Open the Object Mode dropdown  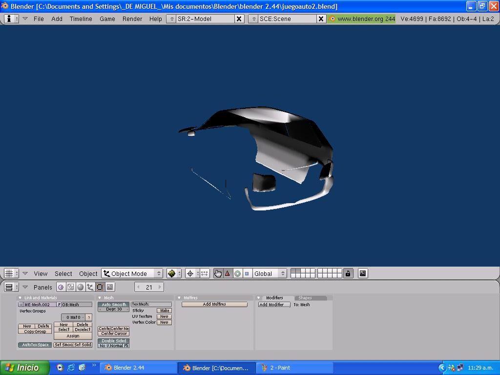[132, 273]
